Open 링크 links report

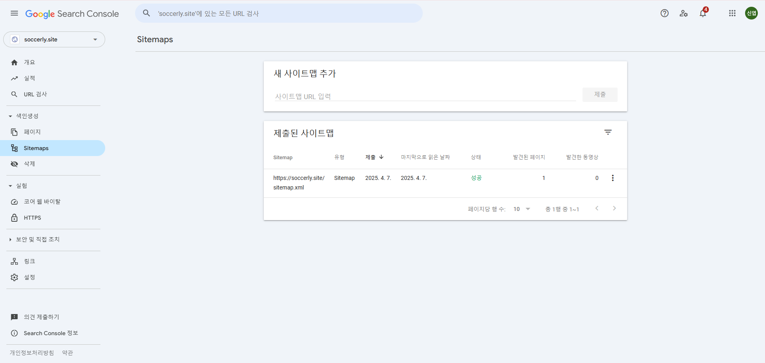click(53, 262)
